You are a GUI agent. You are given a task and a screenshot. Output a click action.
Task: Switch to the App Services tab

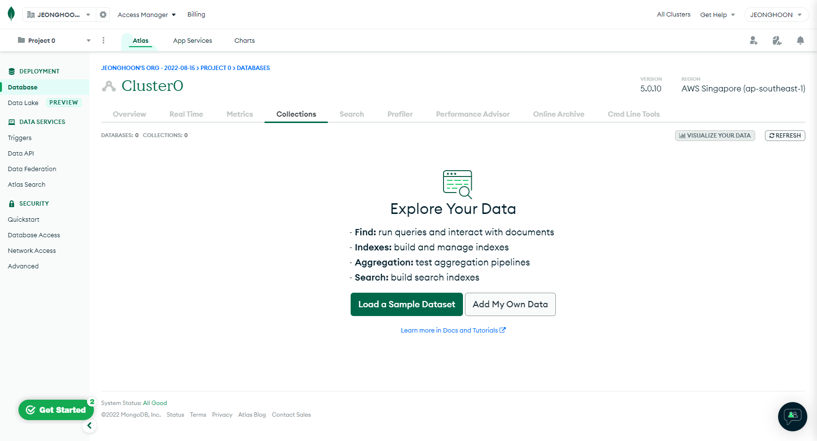click(x=193, y=41)
